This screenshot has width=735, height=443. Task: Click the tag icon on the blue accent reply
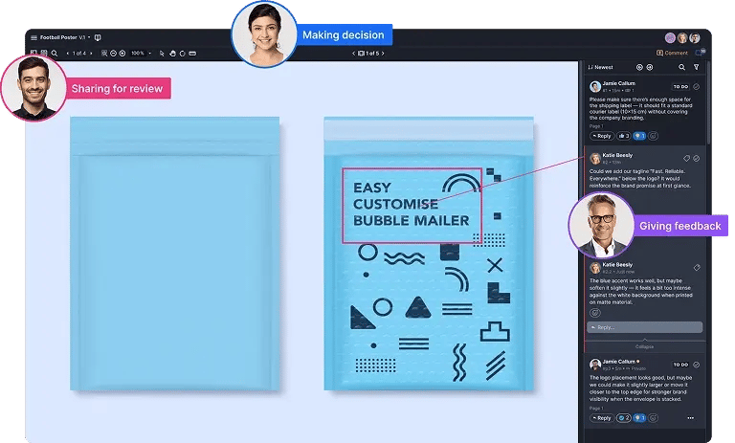coord(697,268)
